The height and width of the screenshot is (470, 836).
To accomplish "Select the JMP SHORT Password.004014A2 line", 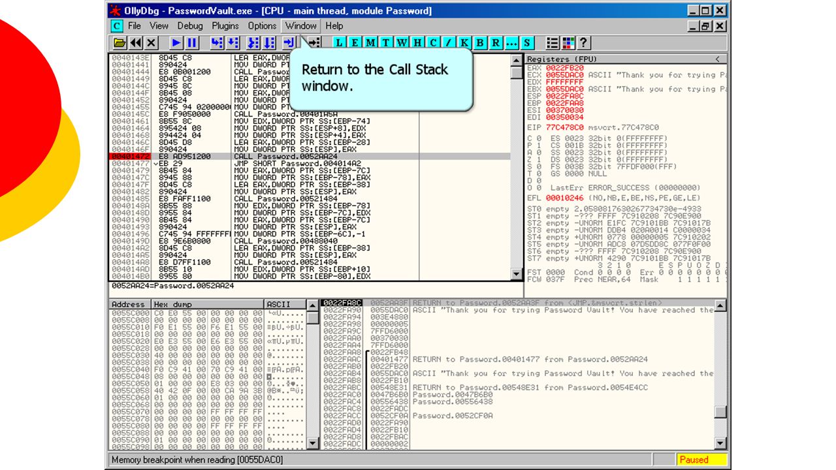I will 310,164.
